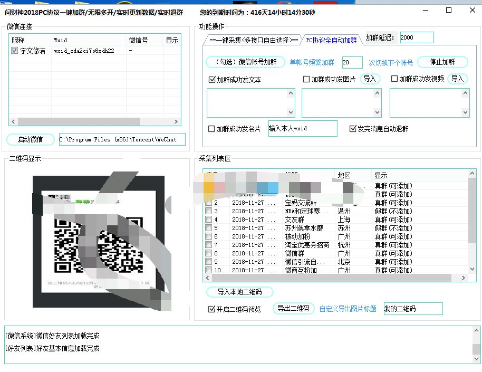Click the 我的二维码 export title field
Viewport: 482px width, 372px height.
413,309
